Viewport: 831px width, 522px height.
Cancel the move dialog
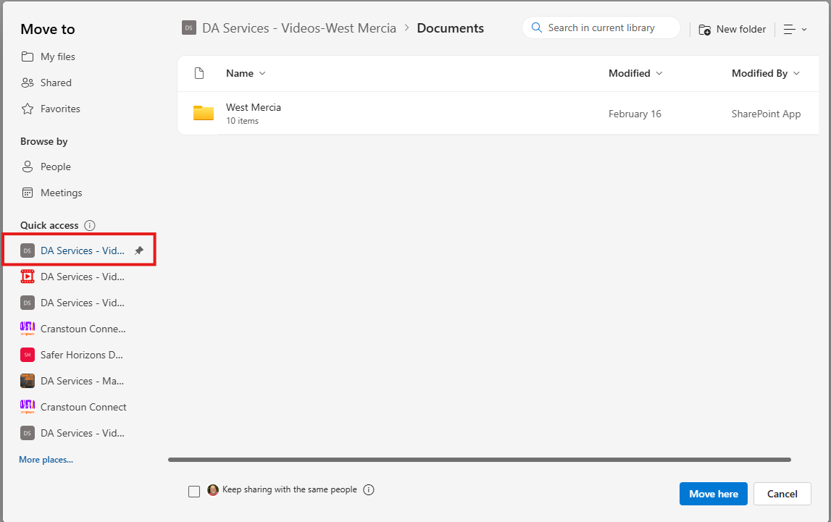coord(782,494)
